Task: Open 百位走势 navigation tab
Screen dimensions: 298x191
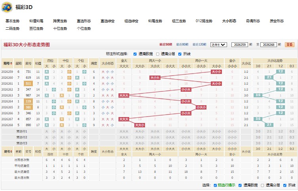Action: (x=36, y=28)
